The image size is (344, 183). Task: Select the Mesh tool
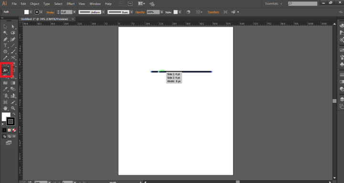5,83
